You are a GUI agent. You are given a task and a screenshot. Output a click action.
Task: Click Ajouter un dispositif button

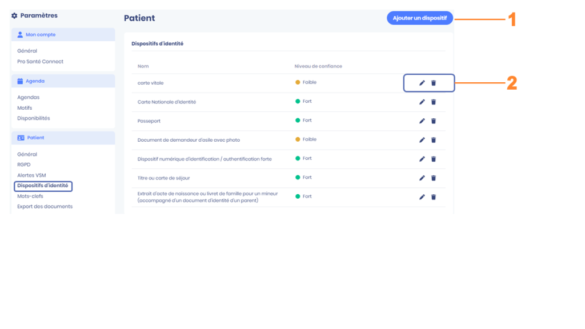click(420, 18)
